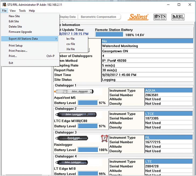Click serial number '2063501'
Screen dimensions: 196x176
[152, 95]
